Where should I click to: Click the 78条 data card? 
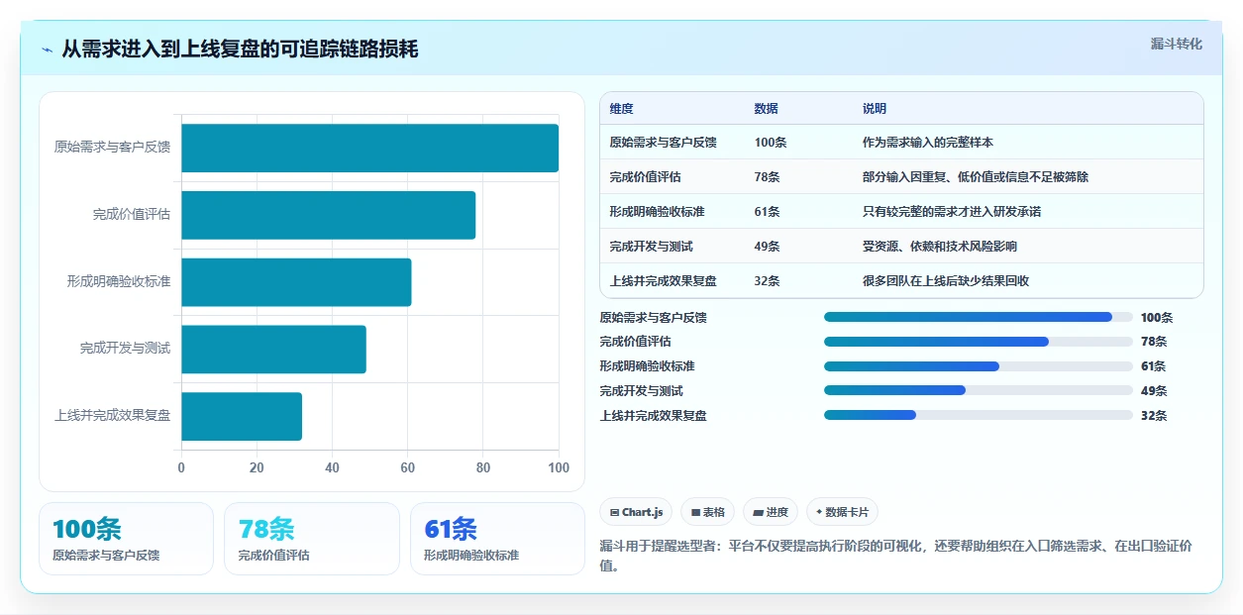point(312,539)
